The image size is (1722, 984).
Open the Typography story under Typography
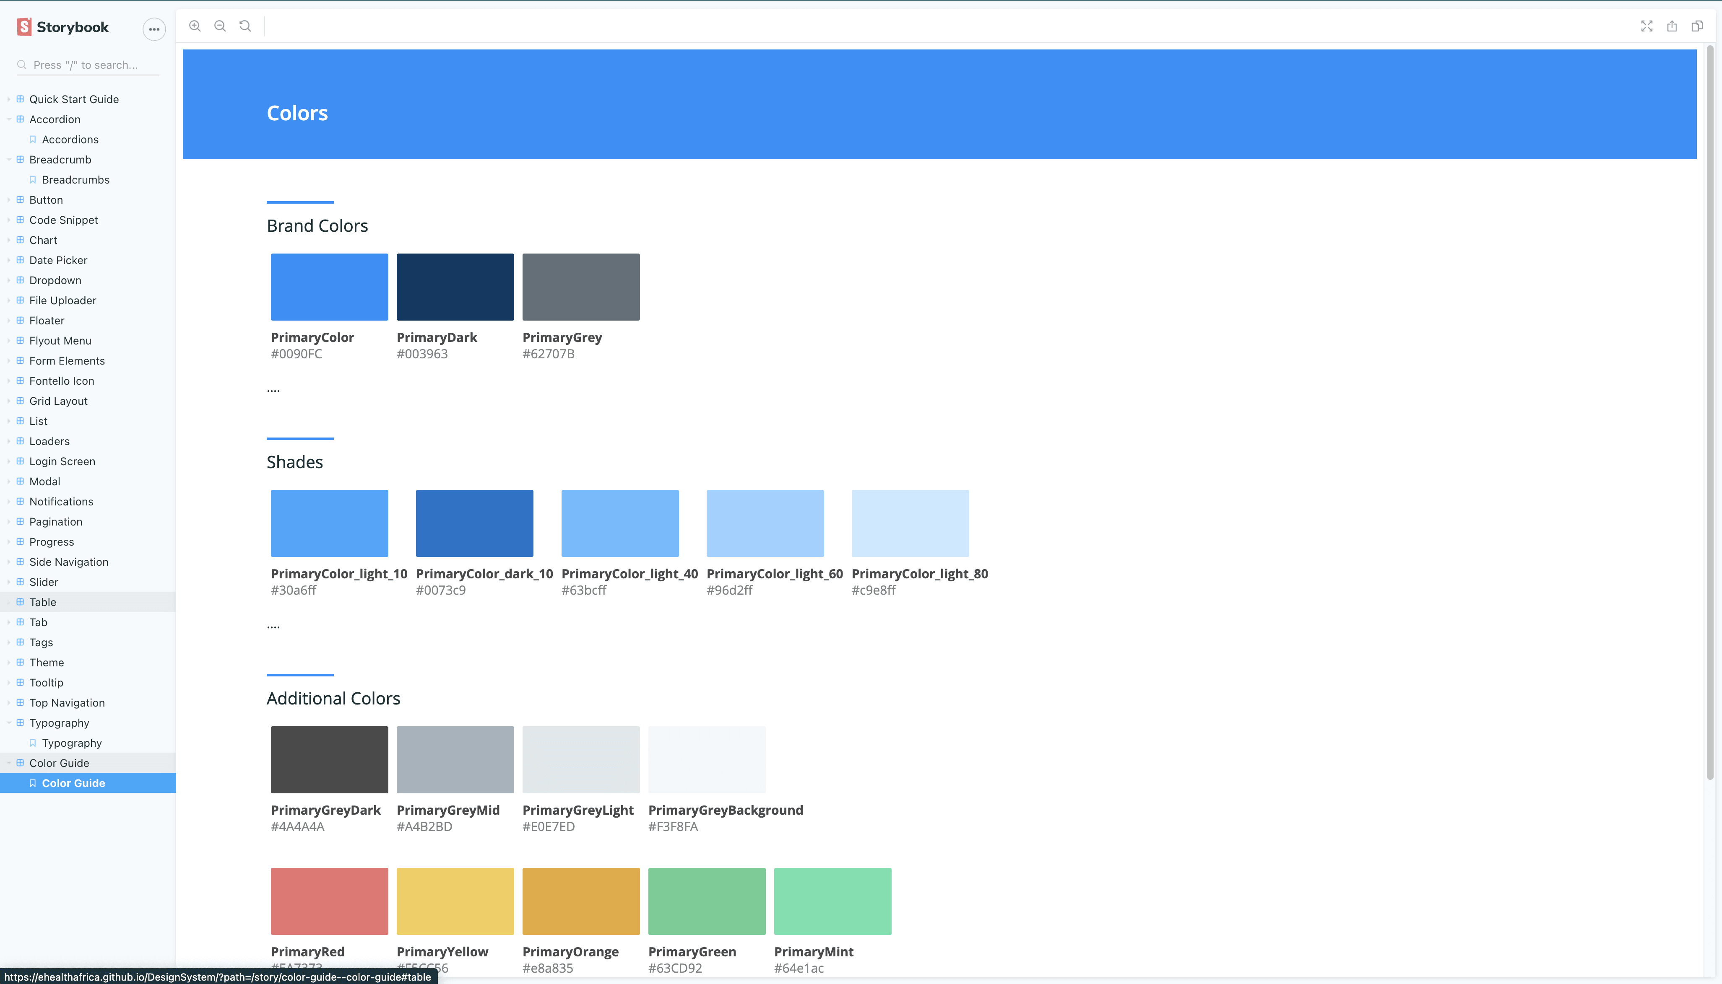click(72, 743)
